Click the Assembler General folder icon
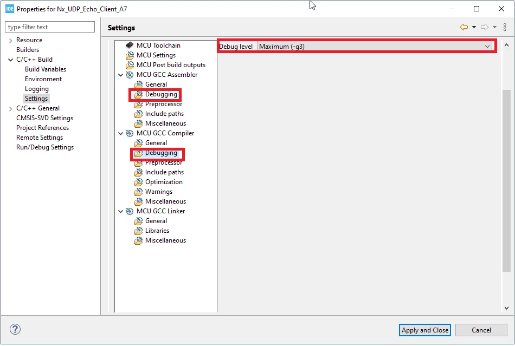The width and height of the screenshot is (515, 346). (139, 84)
